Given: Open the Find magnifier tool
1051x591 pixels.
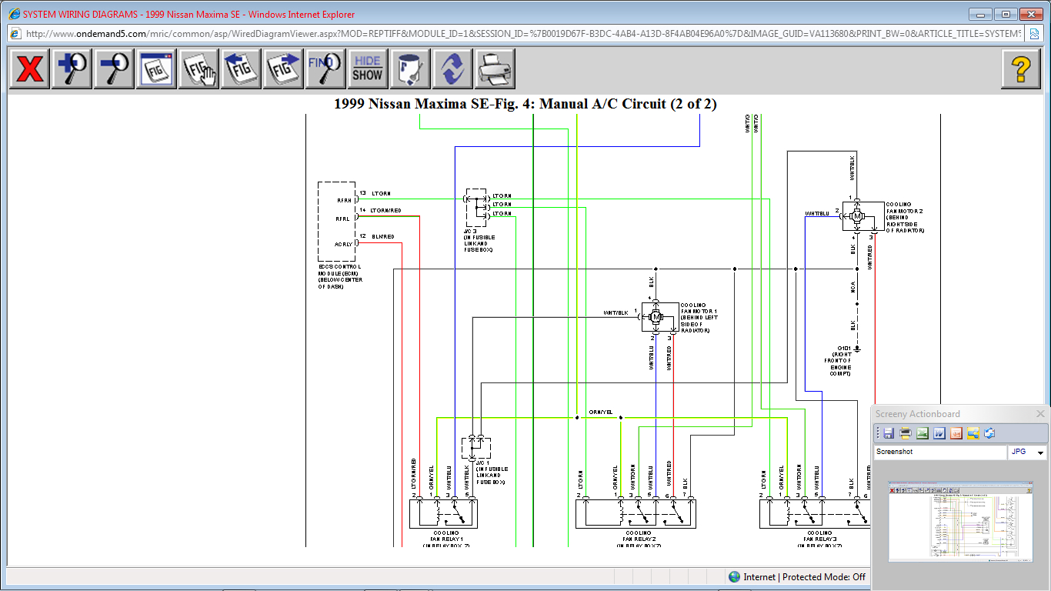Looking at the screenshot, I should [325, 69].
